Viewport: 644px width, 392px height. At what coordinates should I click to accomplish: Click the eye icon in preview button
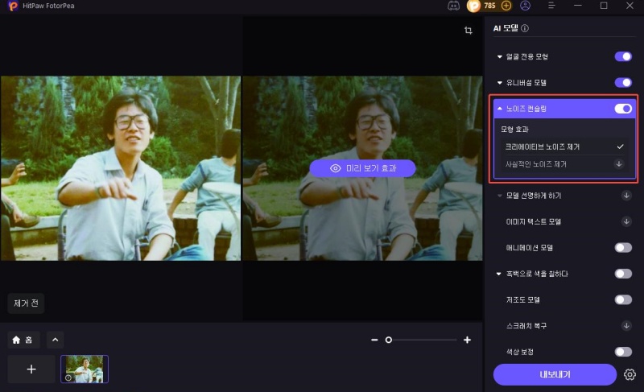(336, 168)
